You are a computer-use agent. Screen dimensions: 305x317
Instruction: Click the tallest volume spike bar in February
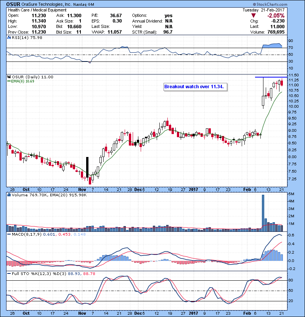point(263,213)
